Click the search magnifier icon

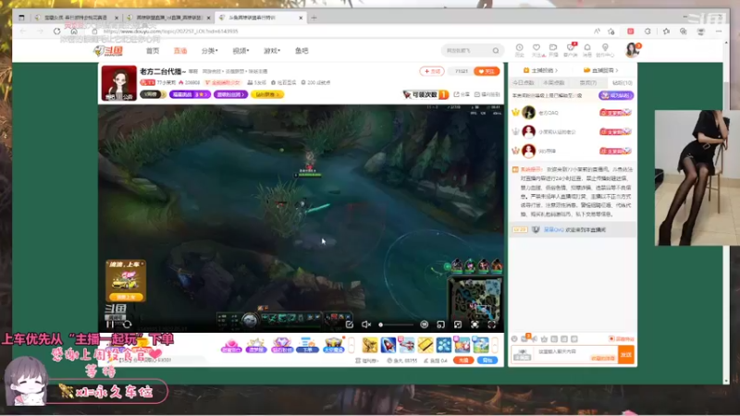(x=496, y=51)
